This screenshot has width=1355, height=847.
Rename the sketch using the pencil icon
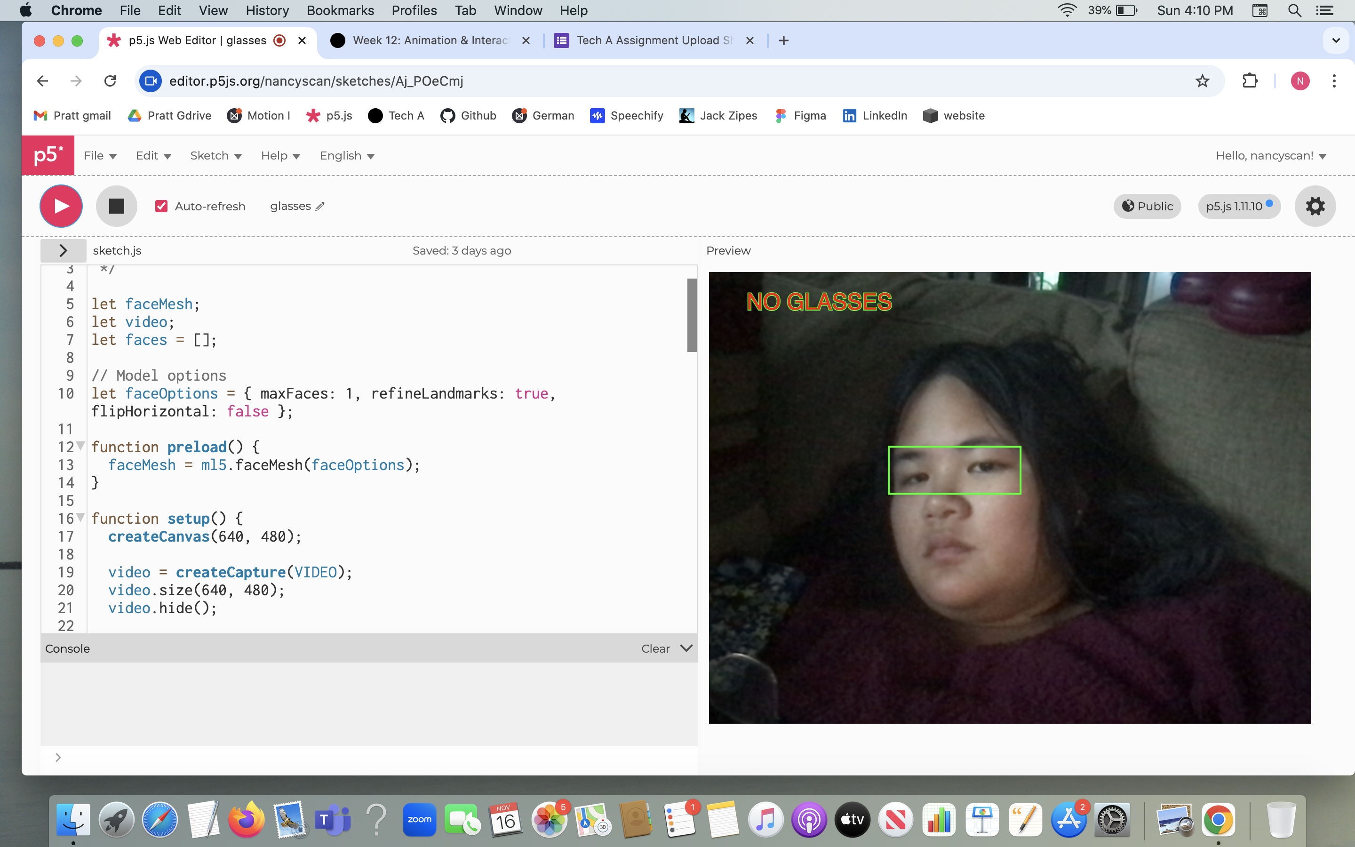point(320,206)
